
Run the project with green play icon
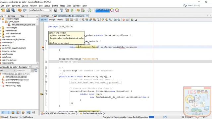click(x=72, y=10)
